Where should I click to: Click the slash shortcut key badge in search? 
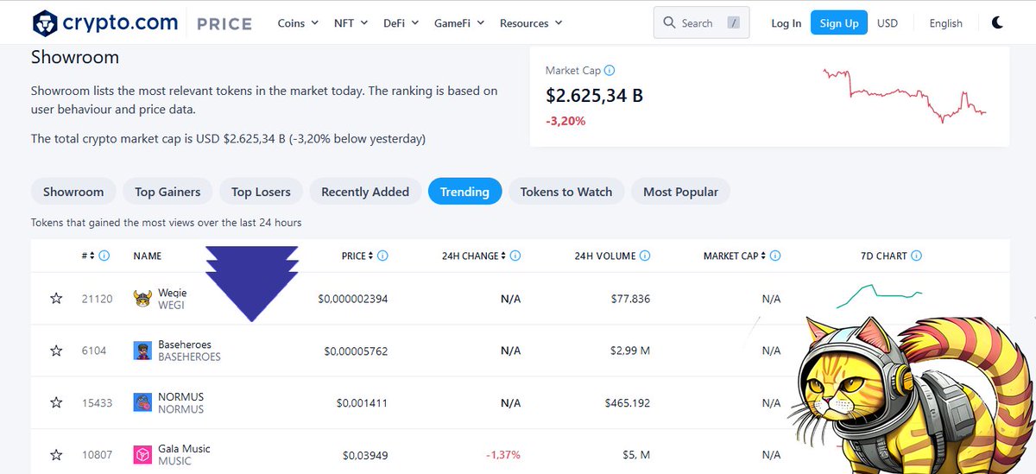coord(733,23)
